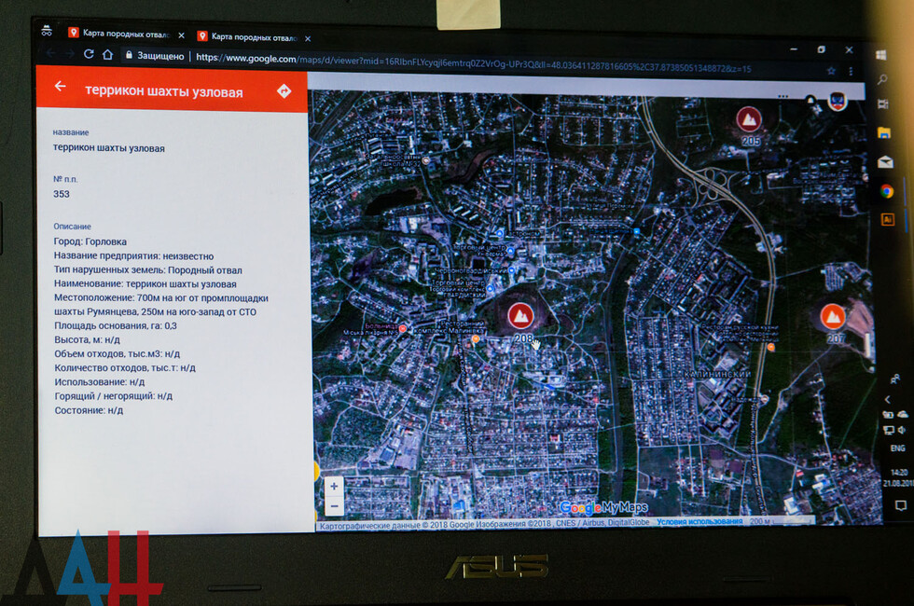Open Chrome from the Windows taskbar

click(886, 191)
